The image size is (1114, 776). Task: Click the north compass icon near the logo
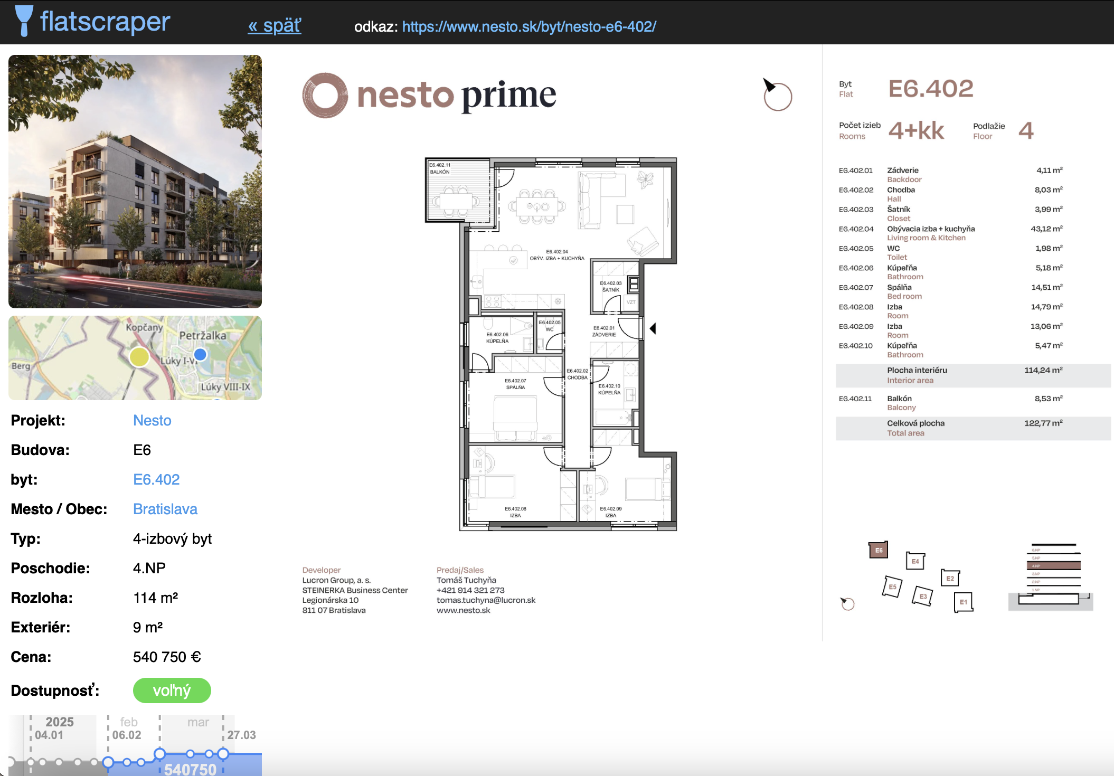pos(777,96)
